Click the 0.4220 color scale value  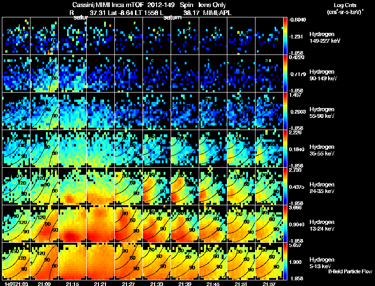(297, 57)
